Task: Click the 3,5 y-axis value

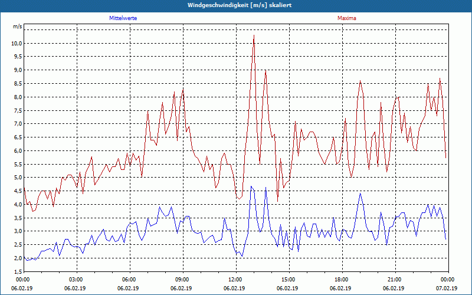Action: [18, 218]
